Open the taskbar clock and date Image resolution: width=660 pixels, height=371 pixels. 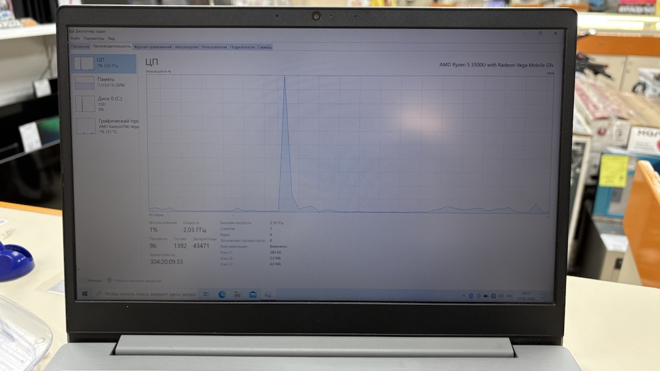526,296
